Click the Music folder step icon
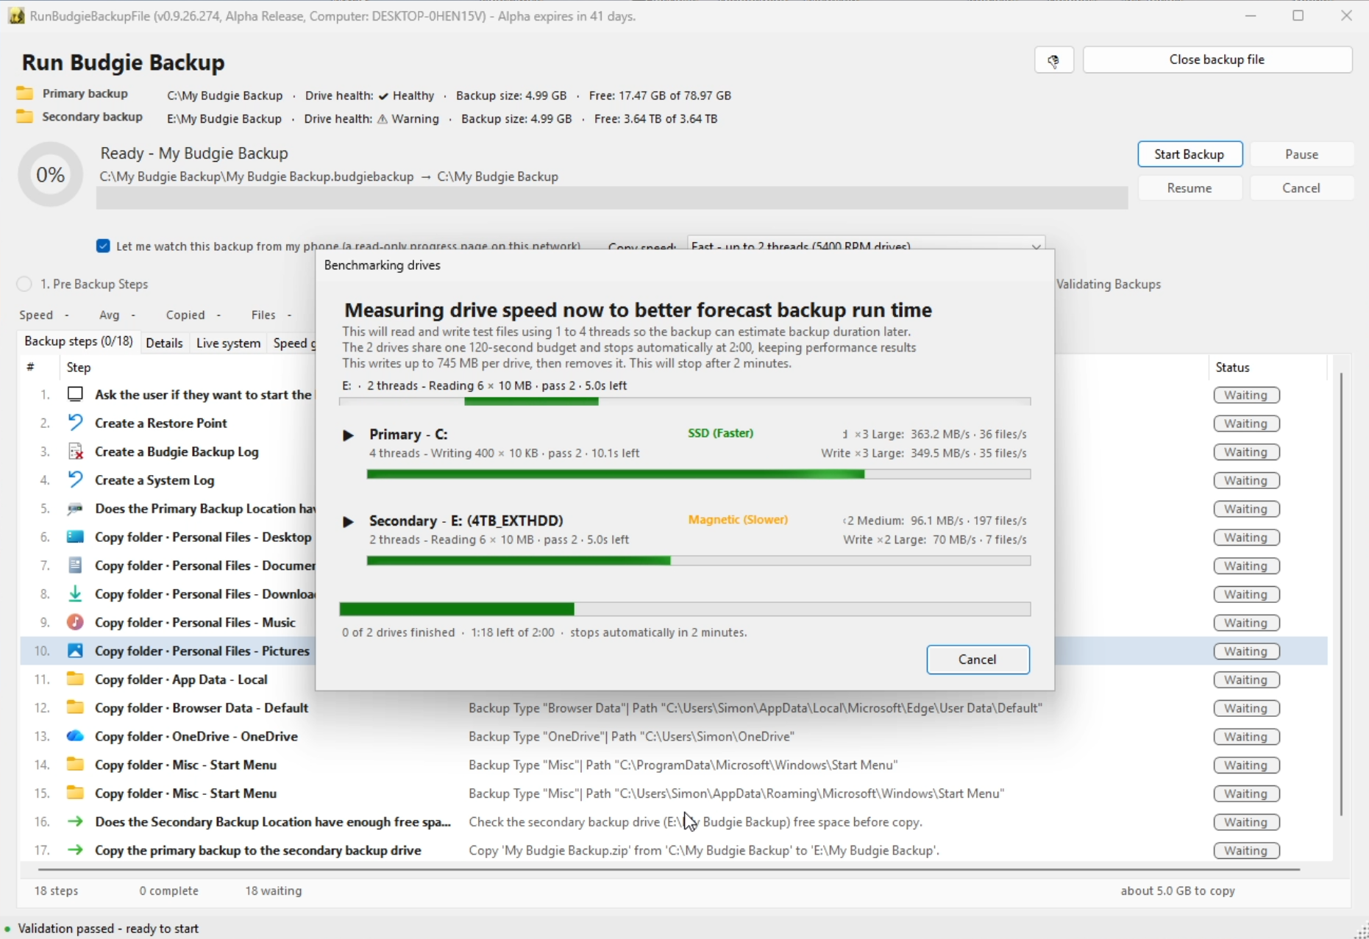 (x=75, y=622)
